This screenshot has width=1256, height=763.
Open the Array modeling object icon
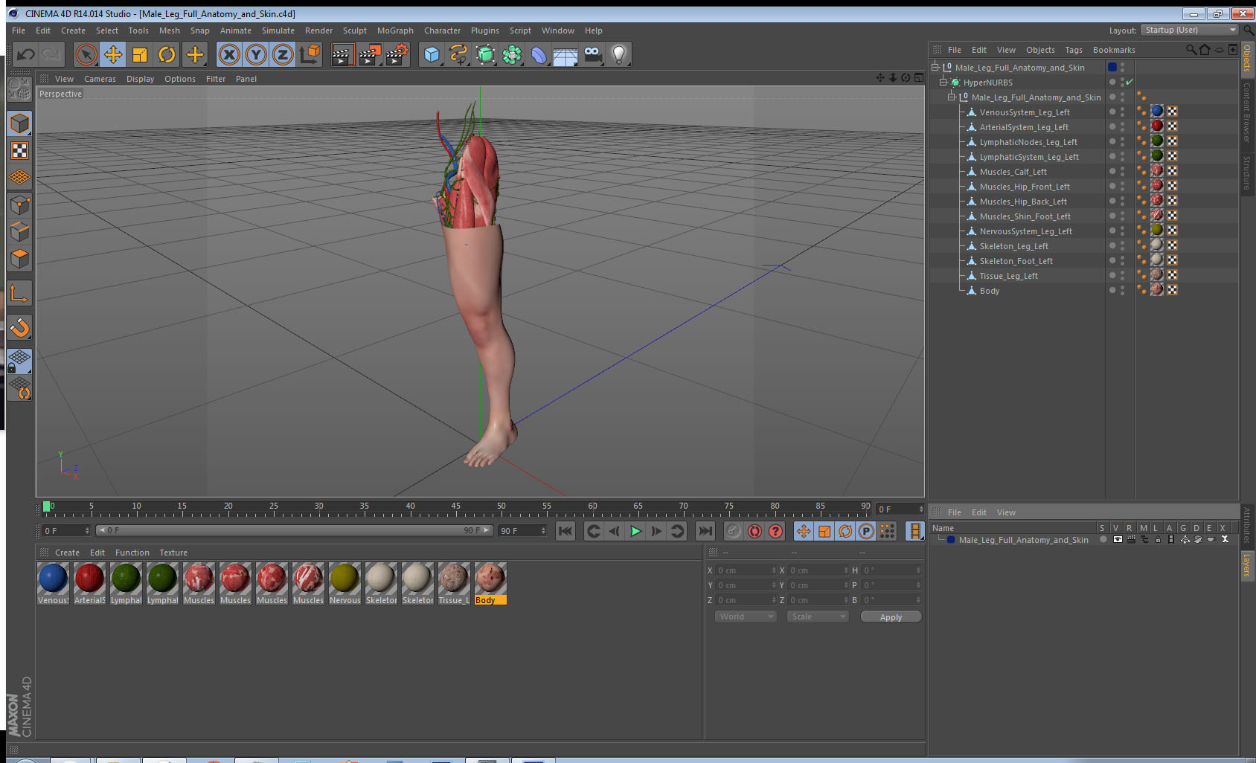click(x=512, y=54)
